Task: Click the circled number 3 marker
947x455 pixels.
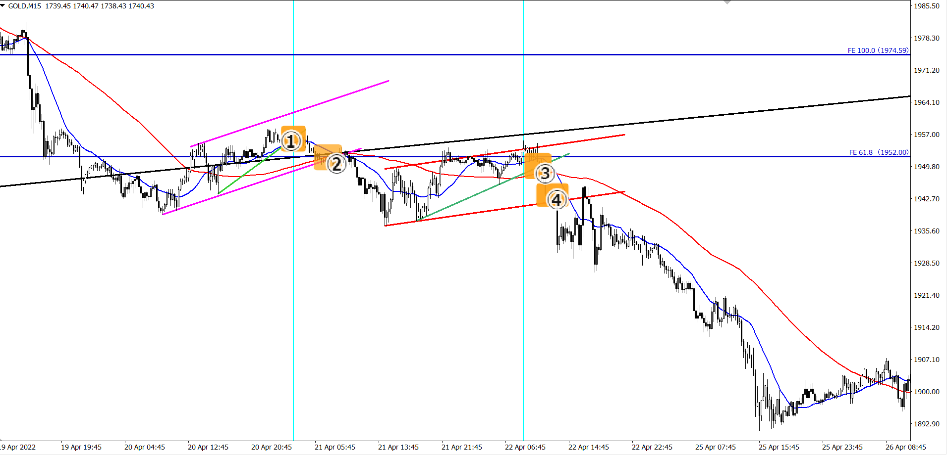Action: pyautogui.click(x=545, y=173)
